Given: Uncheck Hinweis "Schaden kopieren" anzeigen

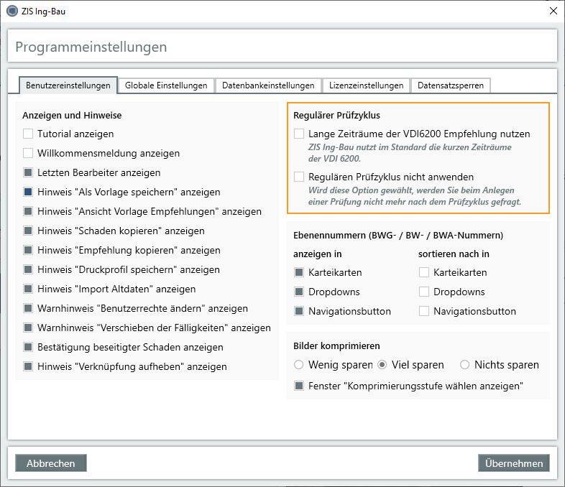Looking at the screenshot, I should pyautogui.click(x=28, y=231).
